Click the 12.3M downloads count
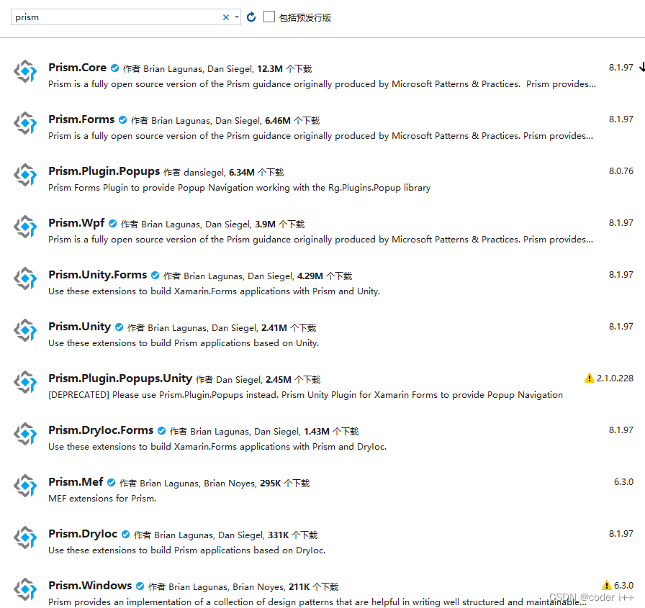The height and width of the screenshot is (608, 645). tap(270, 68)
